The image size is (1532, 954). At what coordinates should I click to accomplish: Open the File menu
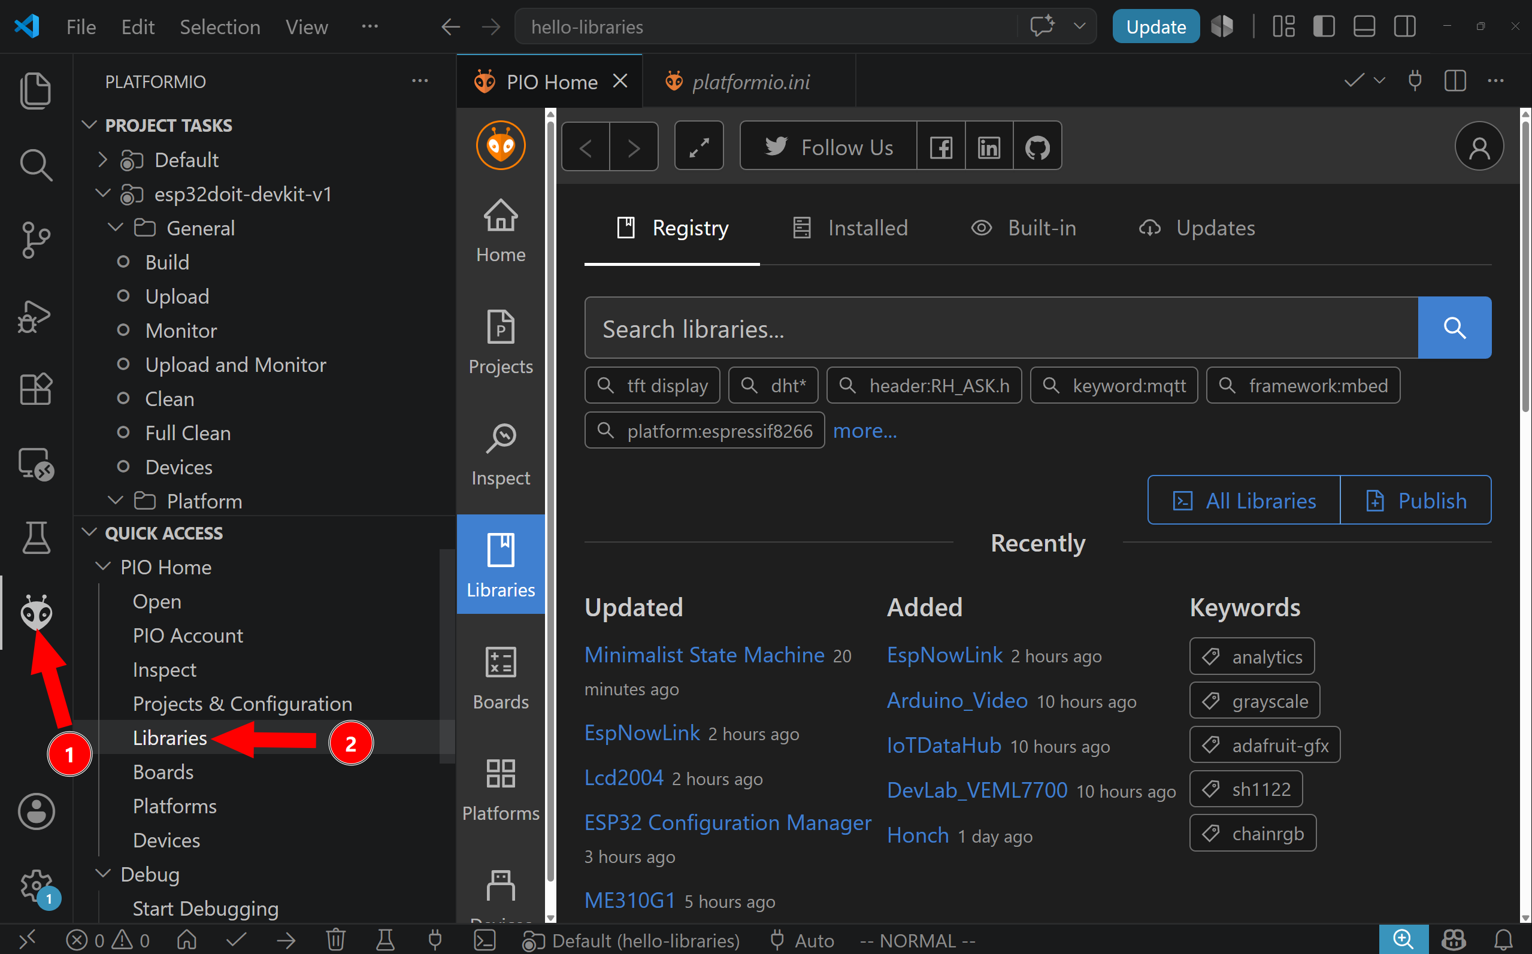point(81,26)
